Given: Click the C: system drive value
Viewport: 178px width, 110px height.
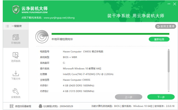Looking at the screenshot, I should 64,63.
